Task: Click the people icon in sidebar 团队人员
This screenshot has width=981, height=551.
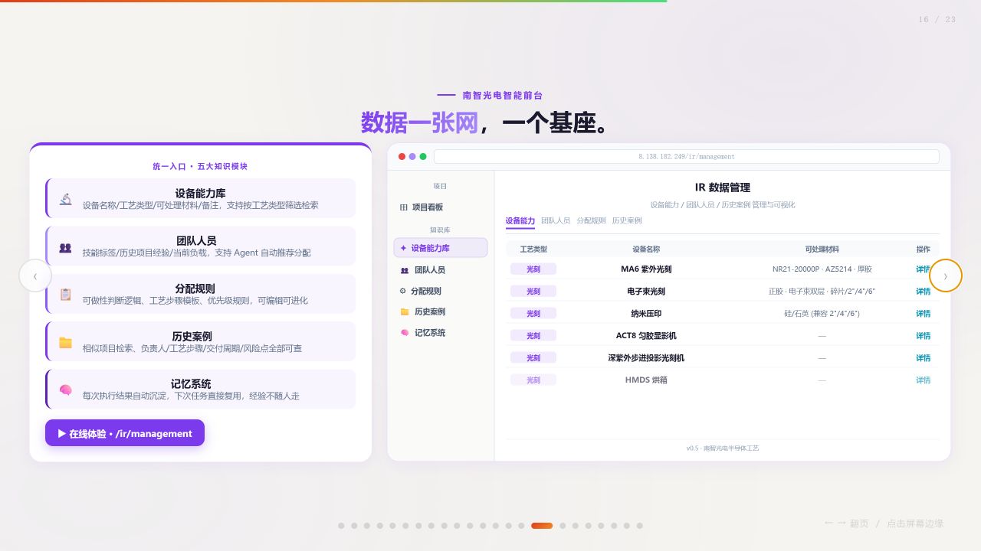Action: [405, 270]
